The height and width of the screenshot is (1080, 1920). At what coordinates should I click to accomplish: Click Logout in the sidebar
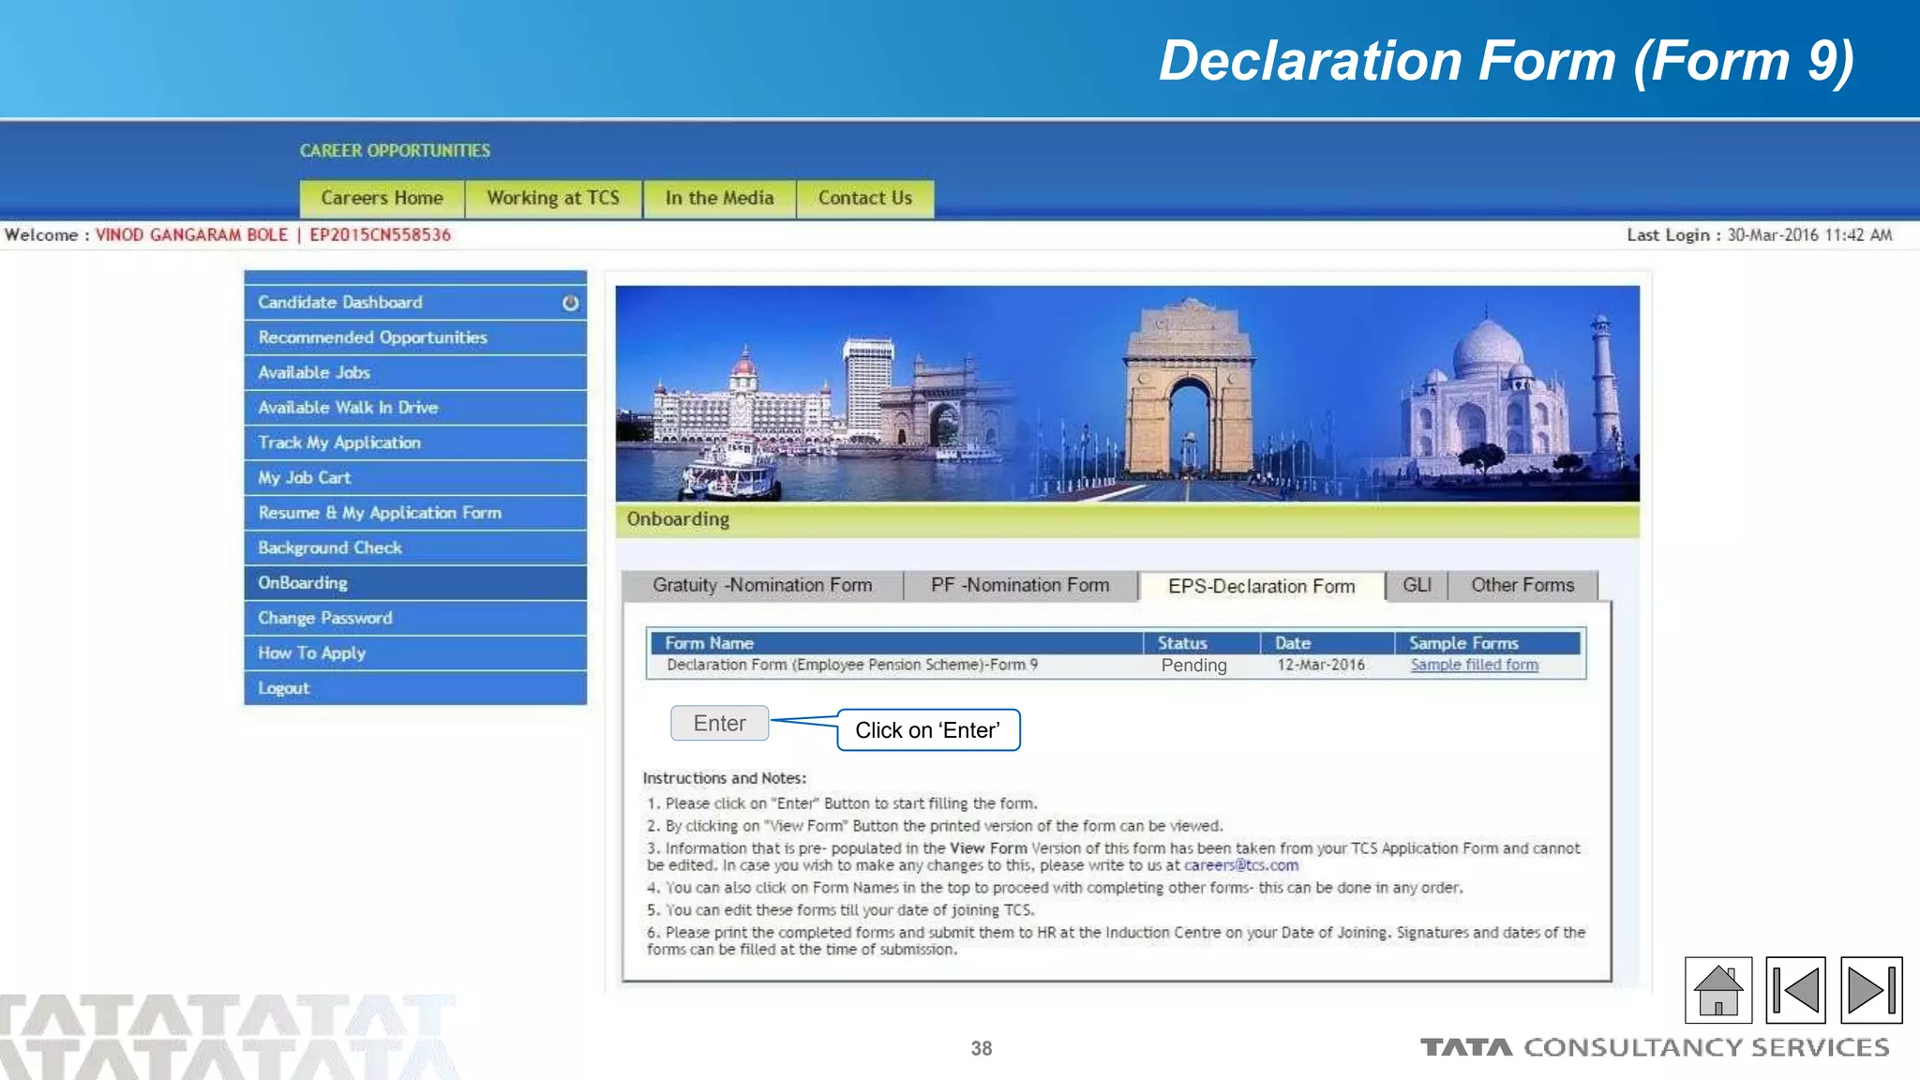coord(284,688)
